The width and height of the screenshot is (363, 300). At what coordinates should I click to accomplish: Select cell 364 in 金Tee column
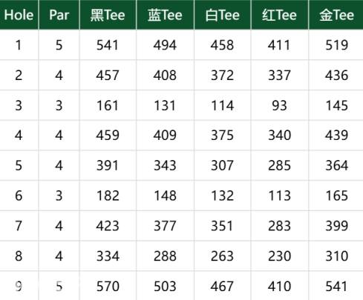[336, 165]
